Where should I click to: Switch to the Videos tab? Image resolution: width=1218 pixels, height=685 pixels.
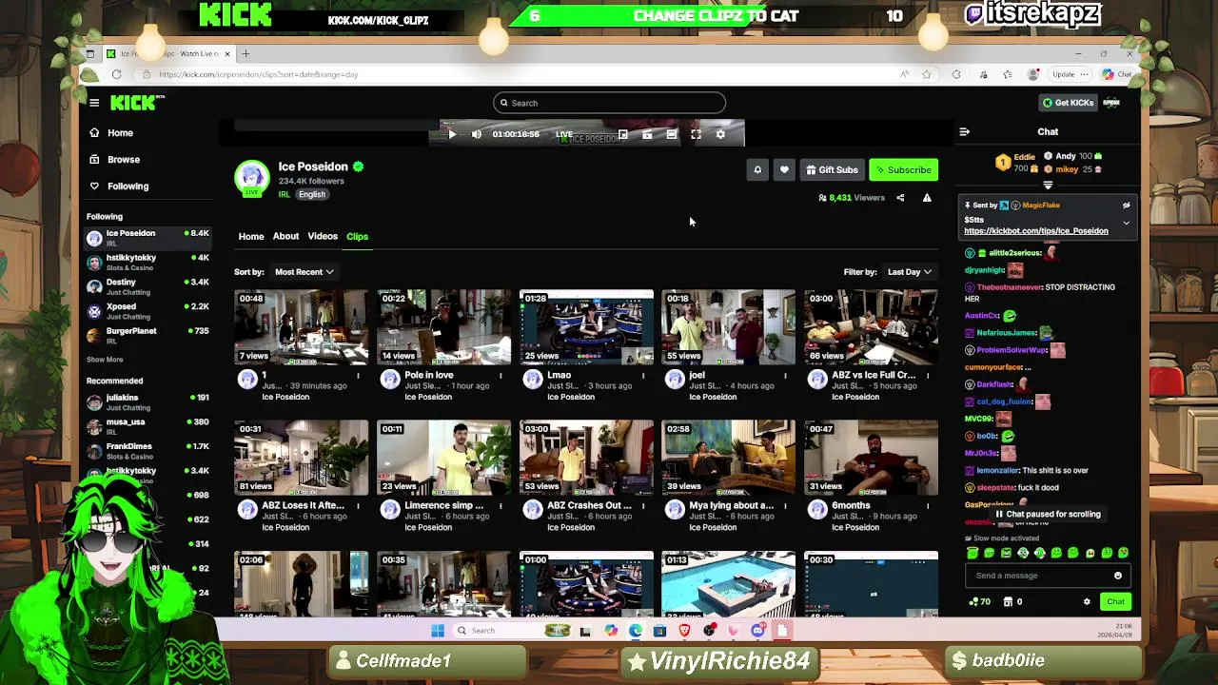pos(323,236)
